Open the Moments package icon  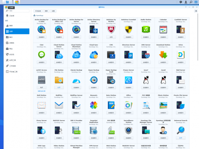[94, 105]
